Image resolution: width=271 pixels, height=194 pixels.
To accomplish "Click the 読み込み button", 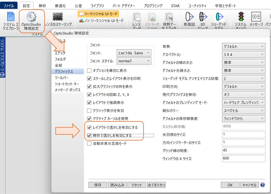I will click(117, 185).
